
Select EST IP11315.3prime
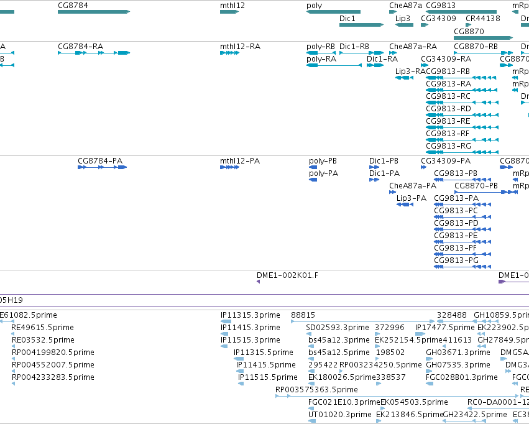pos(226,321)
